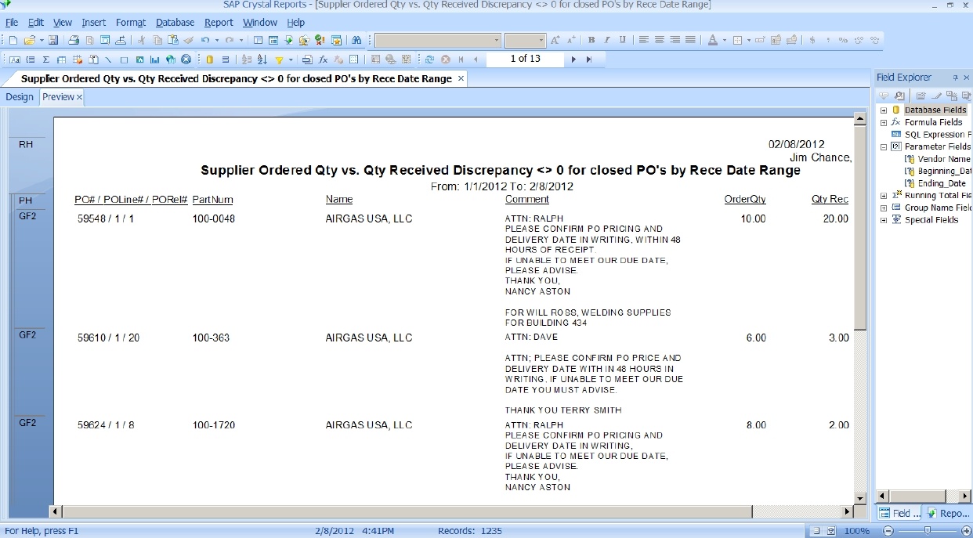Screen dimensions: 973x538
Task: Go to the next report page
Action: pos(574,59)
